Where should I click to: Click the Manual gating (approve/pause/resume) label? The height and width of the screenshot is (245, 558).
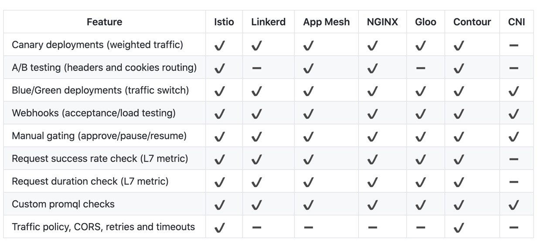tap(99, 136)
